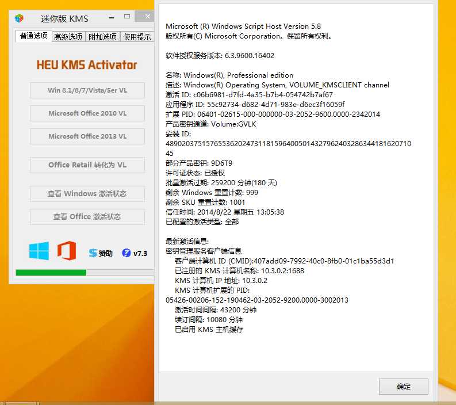Screen dimensions: 456x405
Task: Click 已启用 KMS 主机缓存 line
Action: 209,330
